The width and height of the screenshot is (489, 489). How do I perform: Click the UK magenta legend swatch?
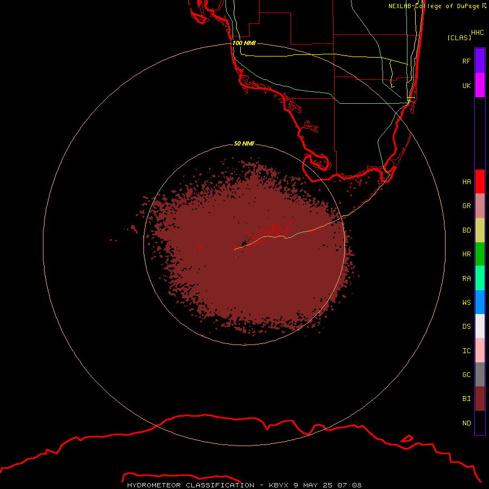480,85
